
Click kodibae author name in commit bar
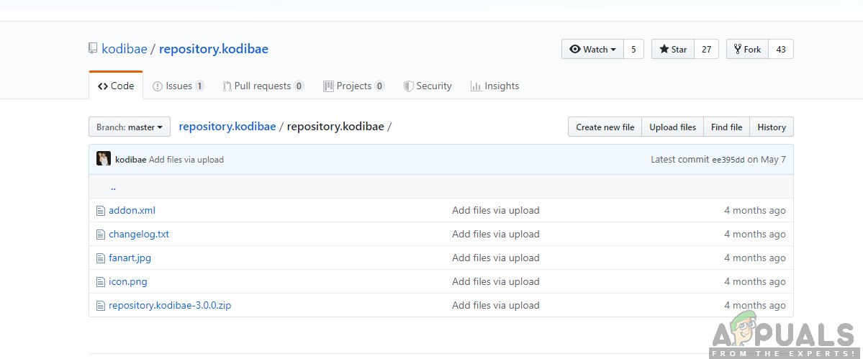[x=130, y=160]
